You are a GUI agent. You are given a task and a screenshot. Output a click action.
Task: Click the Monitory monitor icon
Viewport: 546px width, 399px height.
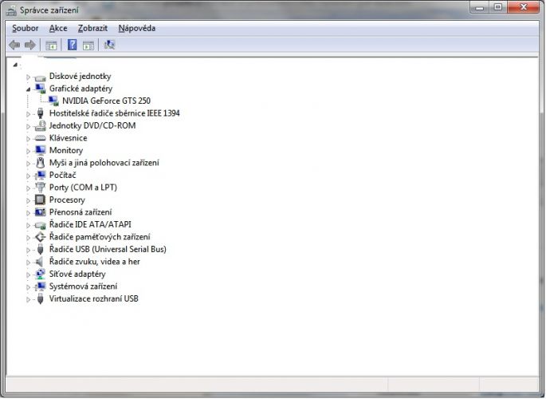pyautogui.click(x=41, y=150)
